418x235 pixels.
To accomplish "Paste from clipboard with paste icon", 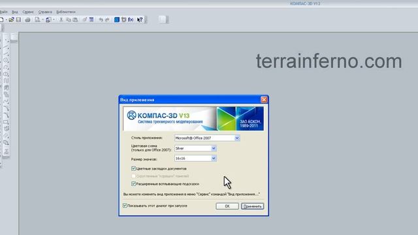I will [x=75, y=20].
